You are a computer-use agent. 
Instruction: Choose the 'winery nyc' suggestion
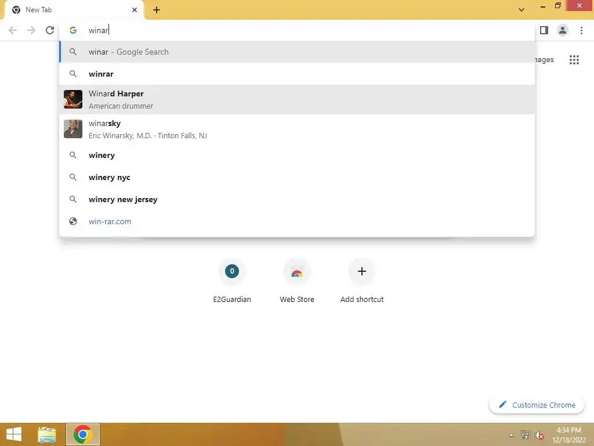(297, 178)
